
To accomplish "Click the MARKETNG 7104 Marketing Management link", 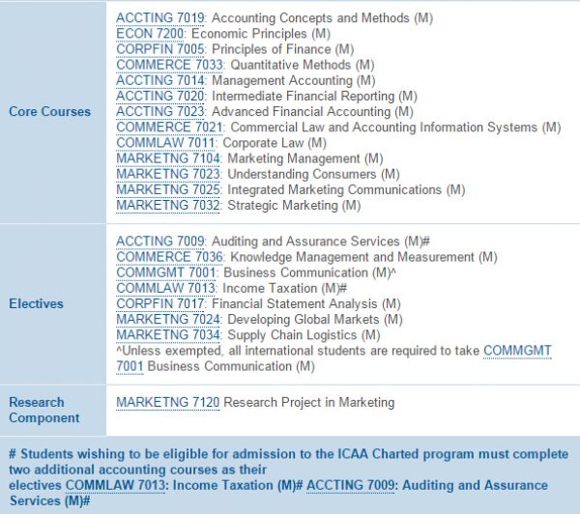I will click(169, 158).
